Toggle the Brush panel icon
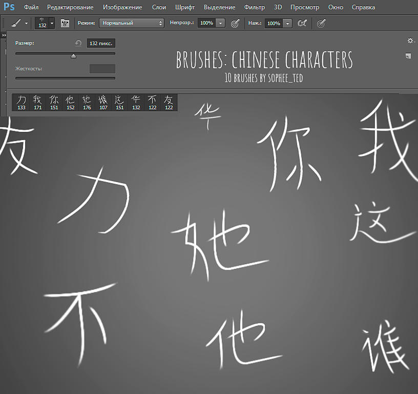The height and width of the screenshot is (394, 418). 65,23
